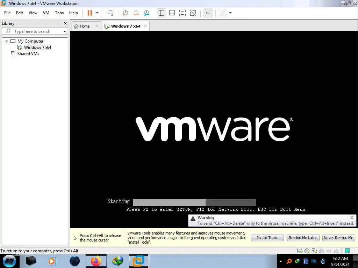Take a snapshot of the virtual machine
The image size is (358, 268).
126,13
